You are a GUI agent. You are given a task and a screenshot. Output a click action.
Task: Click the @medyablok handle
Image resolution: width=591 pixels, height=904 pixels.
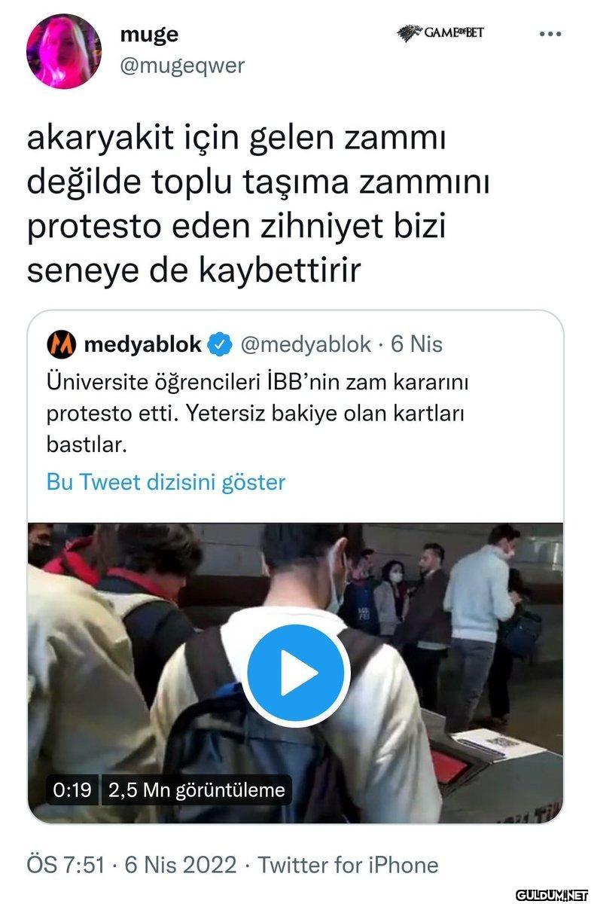coord(306,344)
